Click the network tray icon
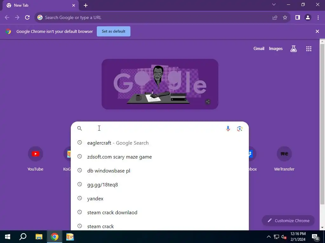 pyautogui.click(x=276, y=237)
